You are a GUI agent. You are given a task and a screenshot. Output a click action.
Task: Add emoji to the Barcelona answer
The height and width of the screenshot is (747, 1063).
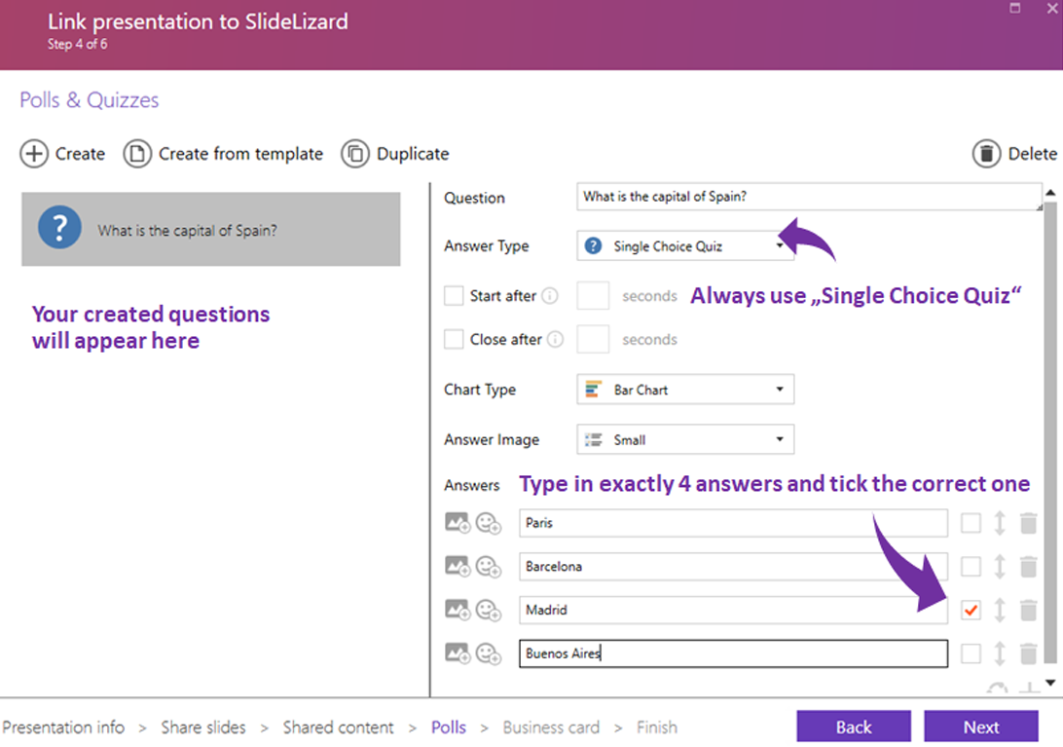(x=488, y=567)
